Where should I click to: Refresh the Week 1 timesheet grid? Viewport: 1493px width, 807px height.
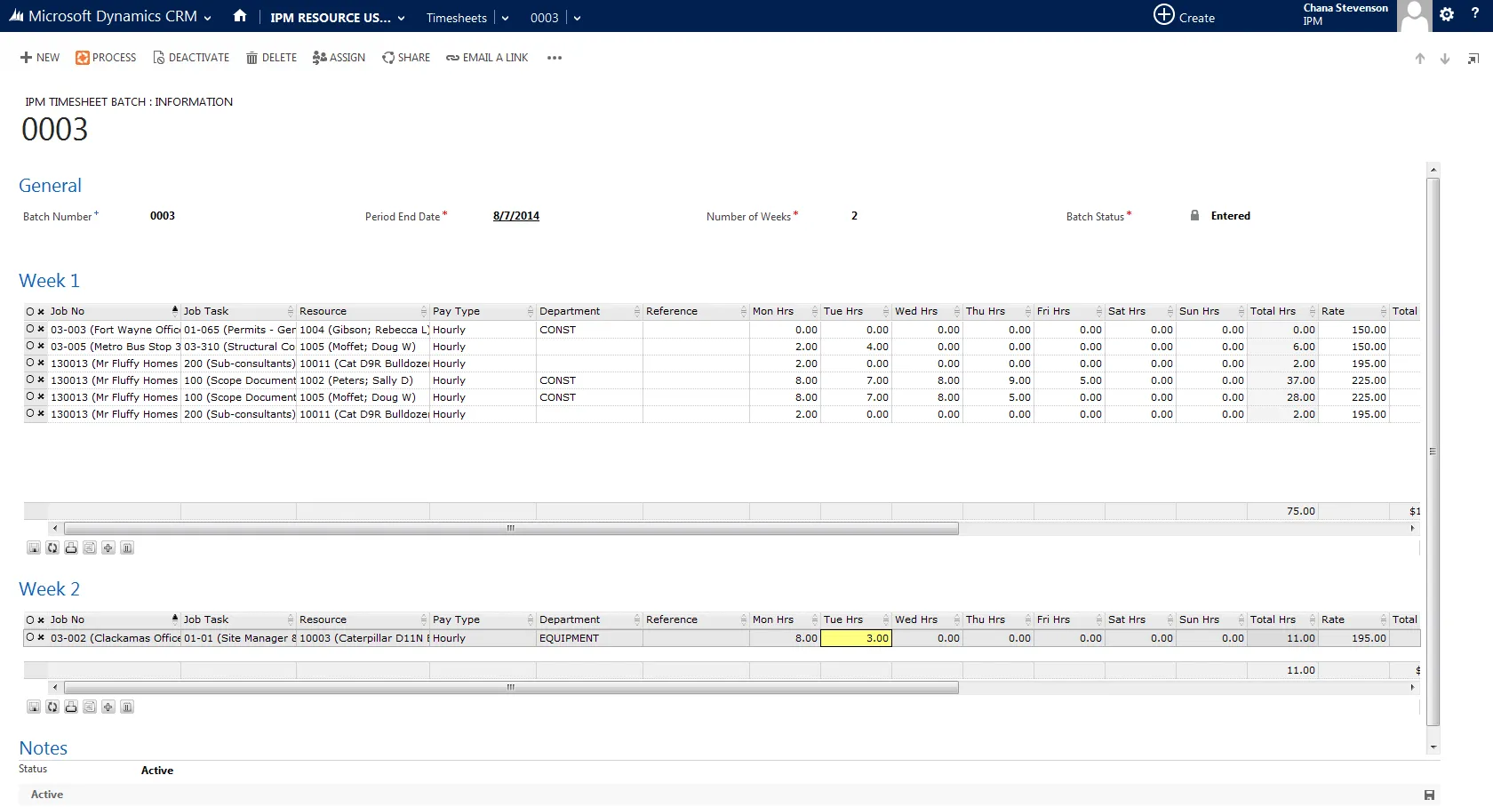pyautogui.click(x=52, y=547)
